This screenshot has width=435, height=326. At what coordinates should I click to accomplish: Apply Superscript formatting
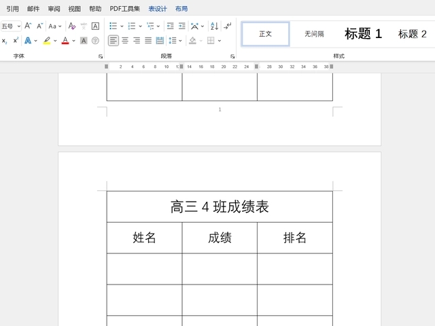(x=16, y=41)
